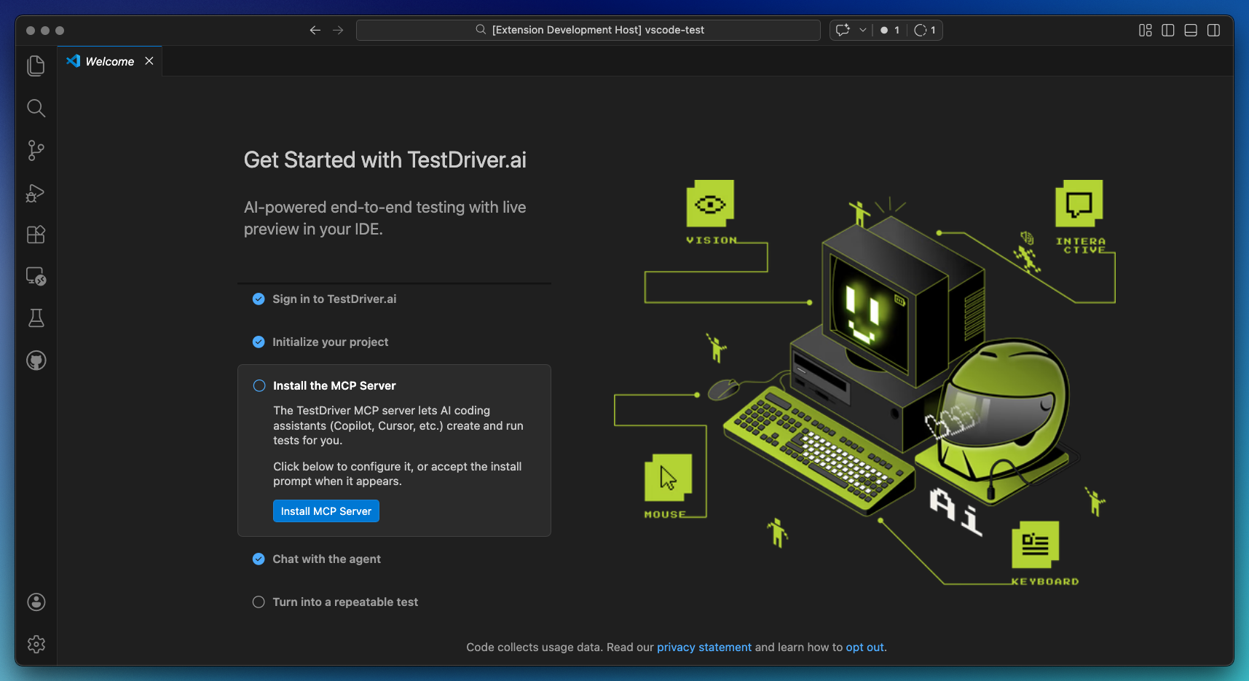Open the Testing view with the flask icon
The image size is (1249, 681).
point(36,318)
